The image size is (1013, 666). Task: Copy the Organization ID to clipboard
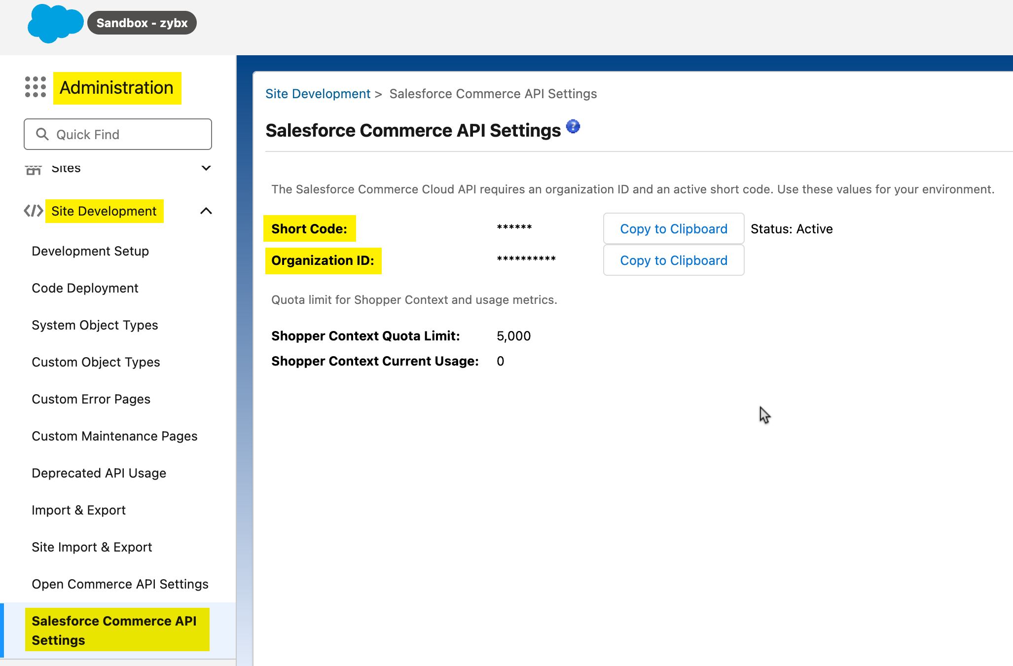(x=673, y=260)
